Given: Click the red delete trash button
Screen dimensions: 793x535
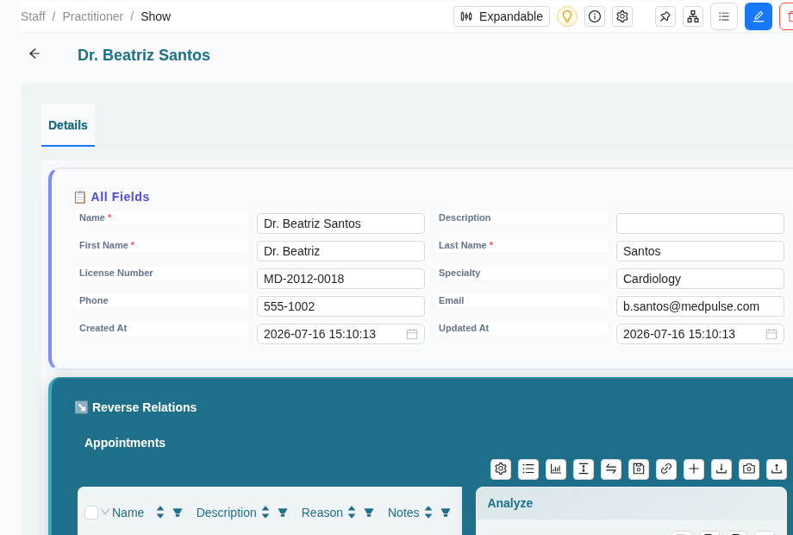Looking at the screenshot, I should [x=786, y=16].
